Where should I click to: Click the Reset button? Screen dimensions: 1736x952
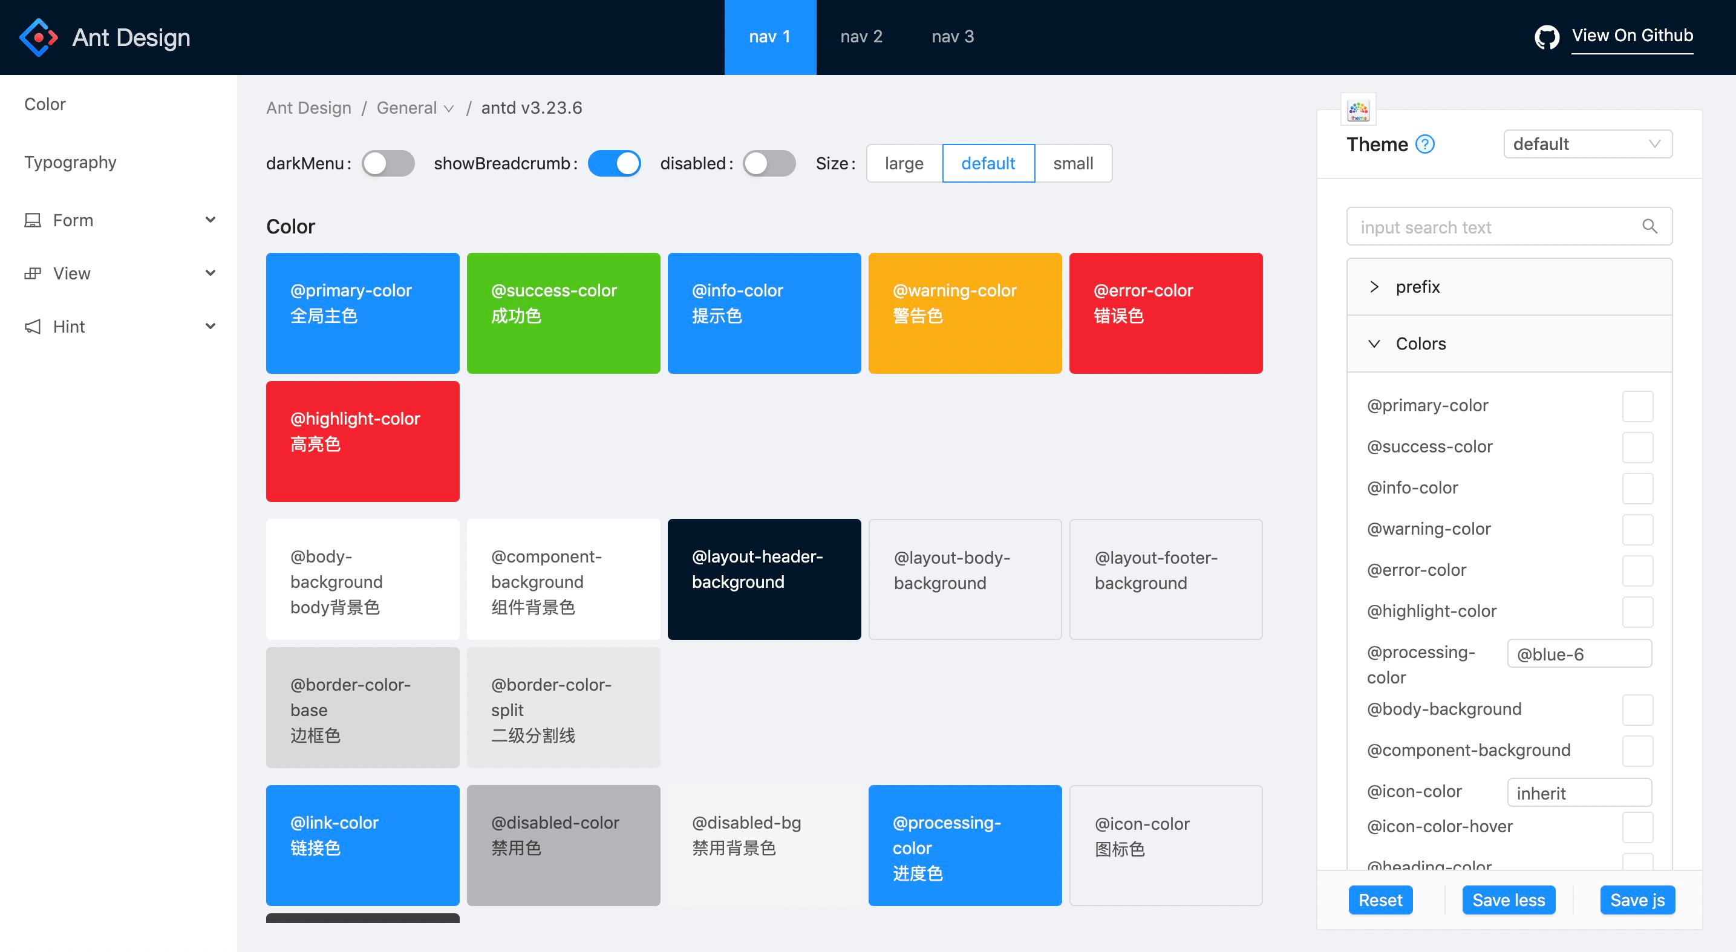[x=1380, y=899]
